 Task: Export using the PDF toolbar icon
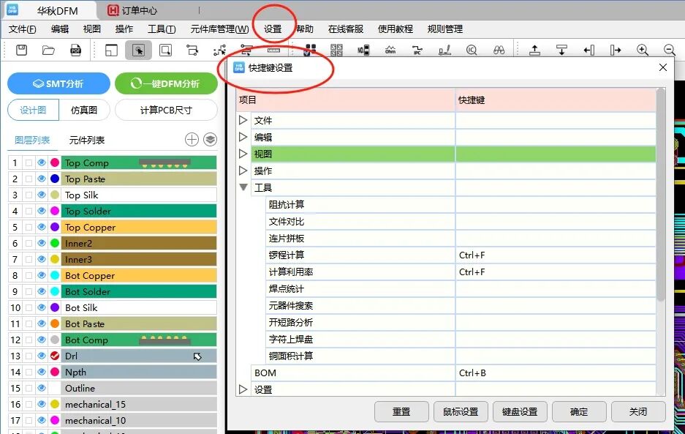click(75, 50)
